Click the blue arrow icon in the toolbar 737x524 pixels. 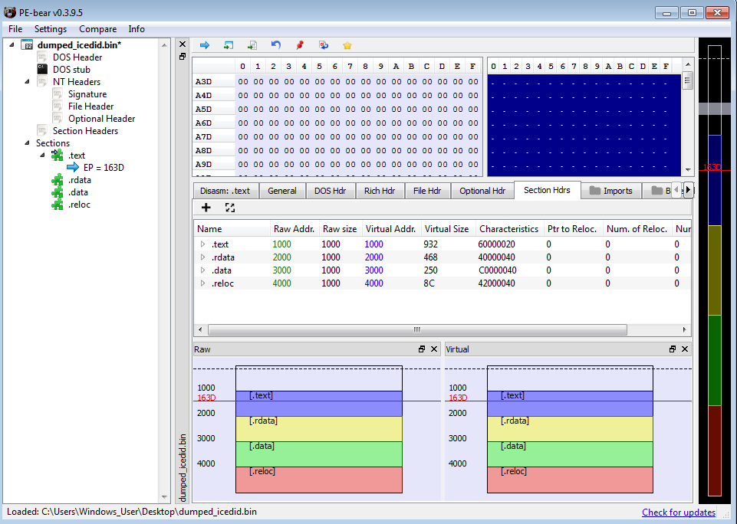pos(205,45)
